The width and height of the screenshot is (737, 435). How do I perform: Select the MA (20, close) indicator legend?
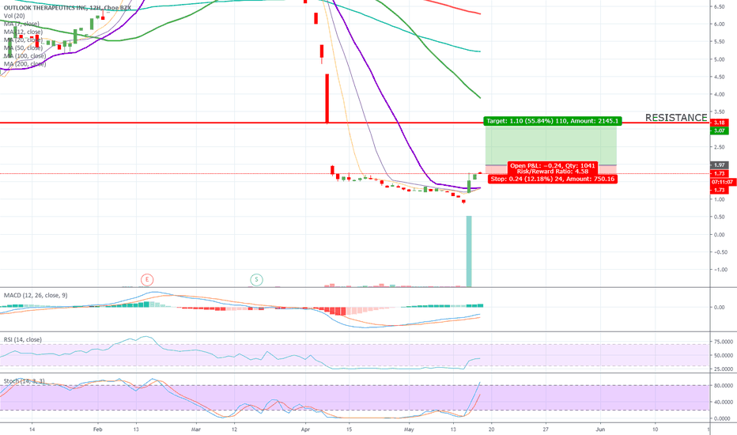(23, 40)
